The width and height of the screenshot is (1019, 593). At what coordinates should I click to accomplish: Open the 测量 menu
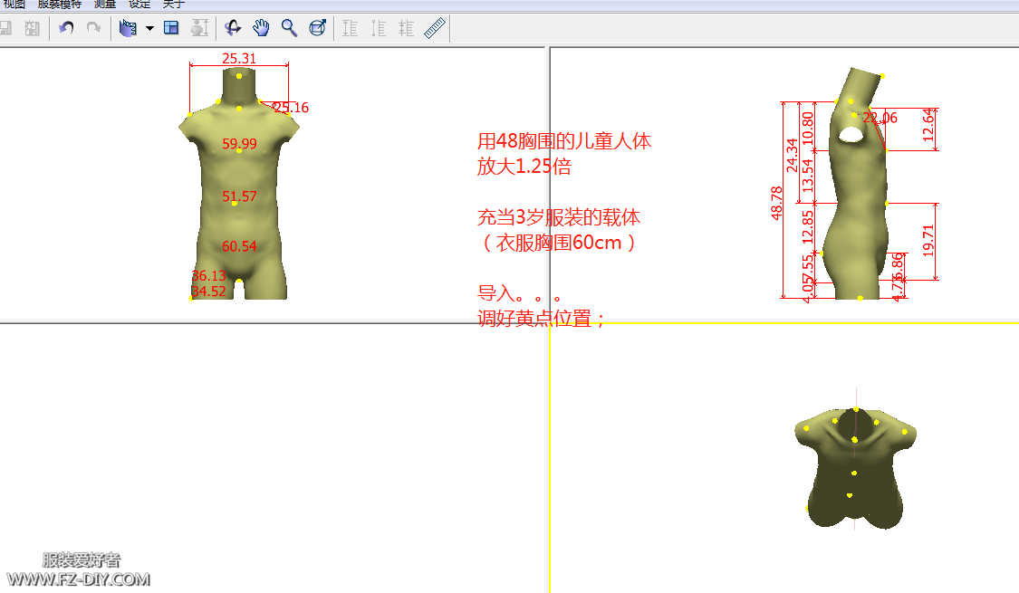click(x=105, y=4)
